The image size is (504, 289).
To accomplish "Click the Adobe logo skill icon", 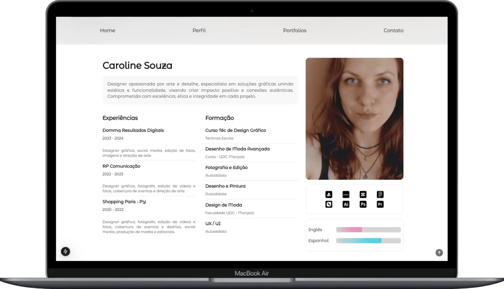I will click(x=328, y=194).
